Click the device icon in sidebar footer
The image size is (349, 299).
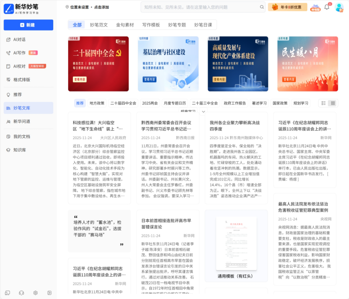point(7,292)
